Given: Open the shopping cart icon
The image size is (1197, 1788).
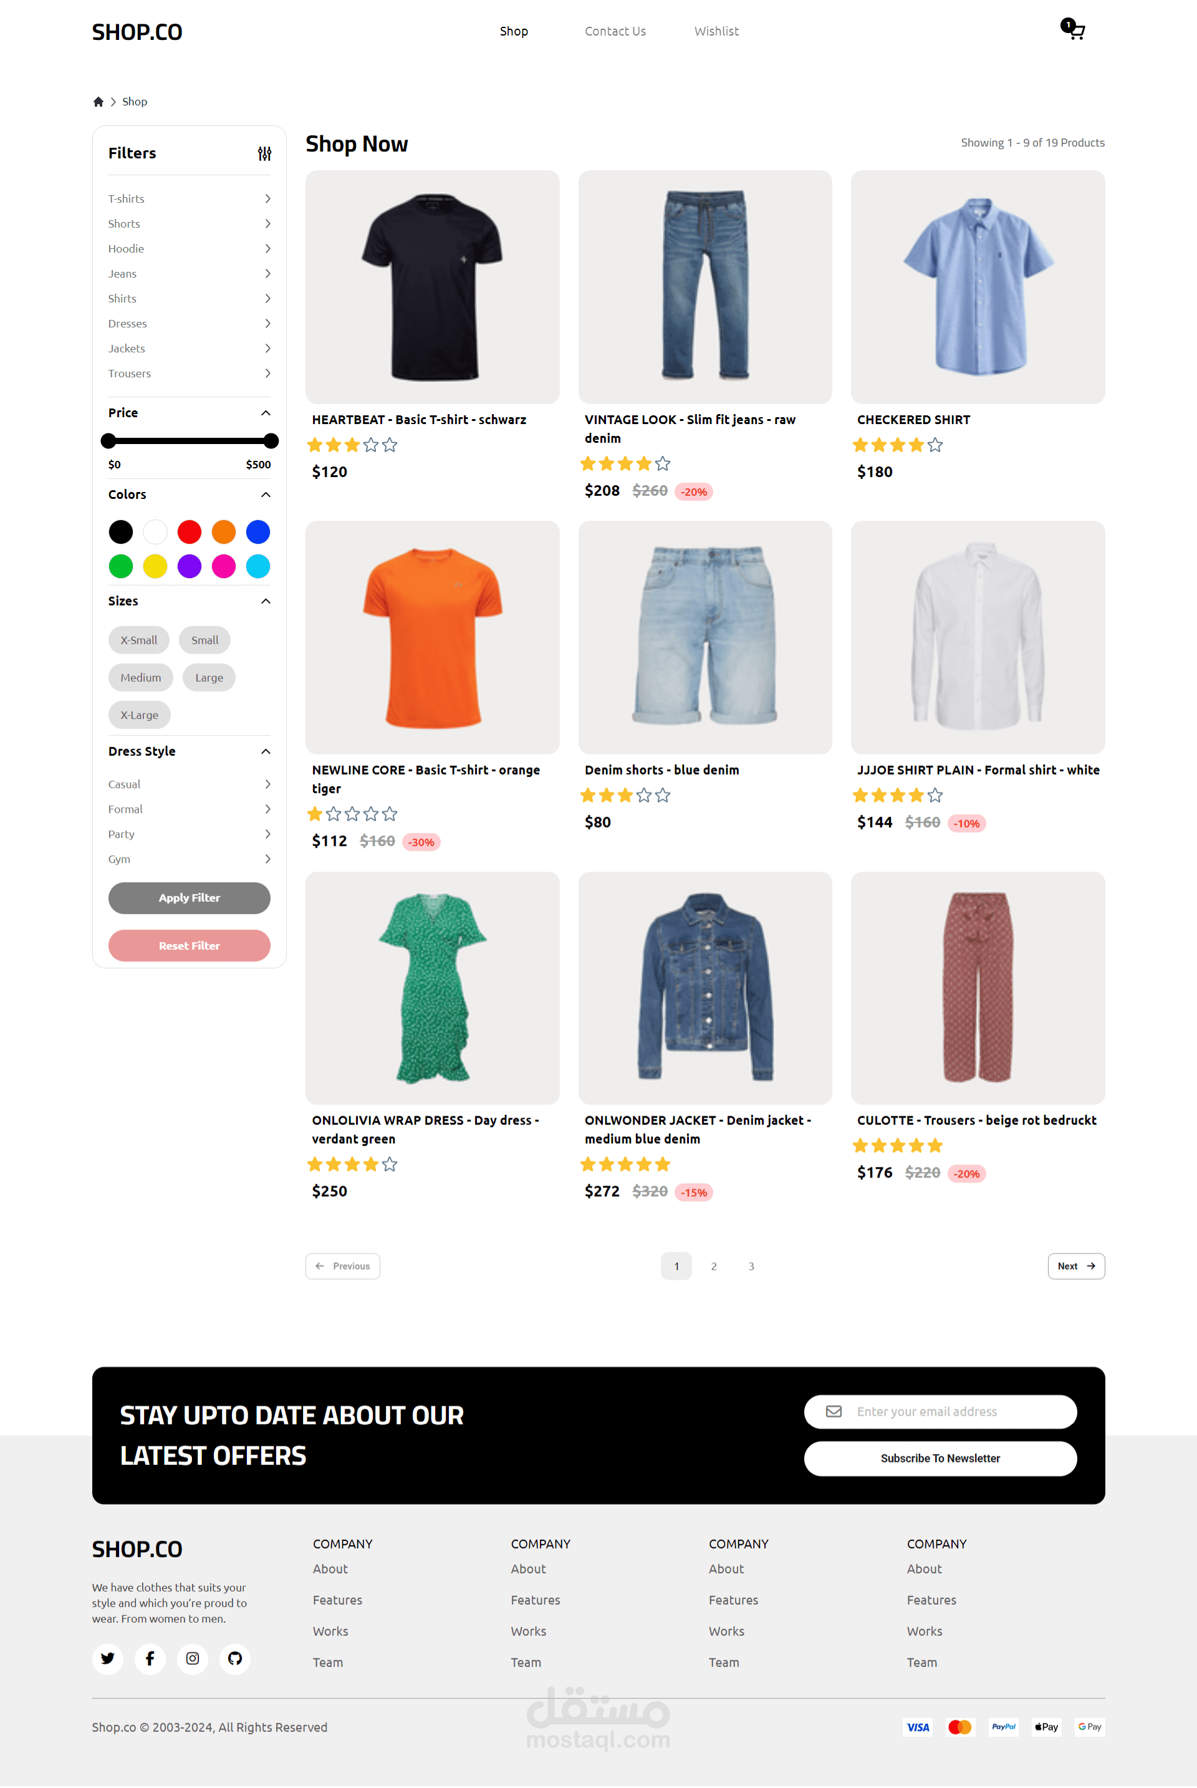Looking at the screenshot, I should coord(1074,30).
